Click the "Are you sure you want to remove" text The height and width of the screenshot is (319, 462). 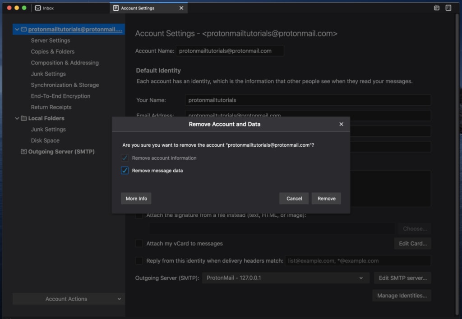pos(218,145)
